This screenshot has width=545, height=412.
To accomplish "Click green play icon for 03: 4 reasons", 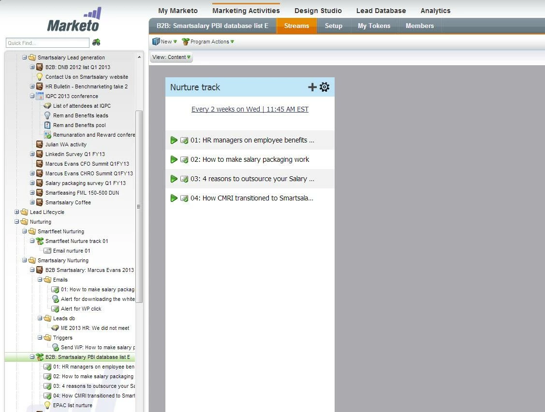I will point(174,179).
